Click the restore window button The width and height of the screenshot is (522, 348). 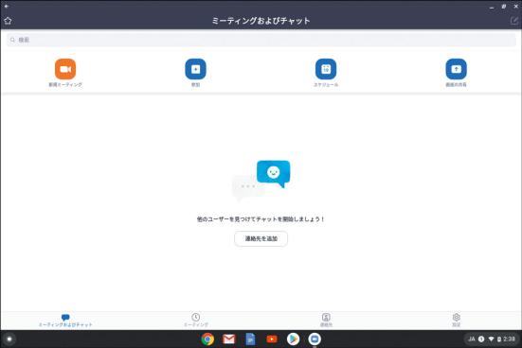tap(504, 7)
